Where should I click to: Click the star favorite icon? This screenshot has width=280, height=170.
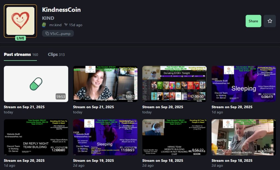(270, 21)
